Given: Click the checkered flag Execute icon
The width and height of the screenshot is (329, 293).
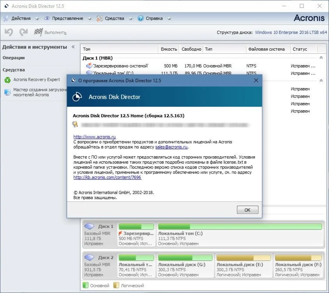Looking at the screenshot, I should [x=38, y=32].
